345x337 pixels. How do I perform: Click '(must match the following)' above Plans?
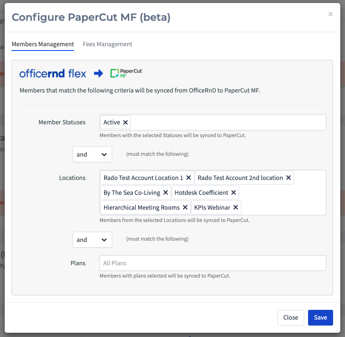pyautogui.click(x=157, y=239)
